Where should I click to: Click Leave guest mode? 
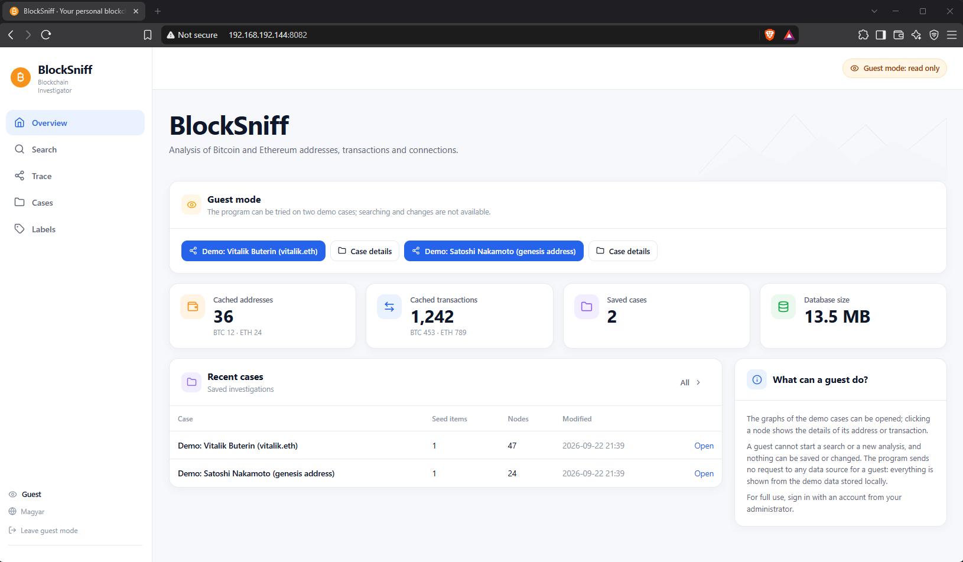[43, 531]
